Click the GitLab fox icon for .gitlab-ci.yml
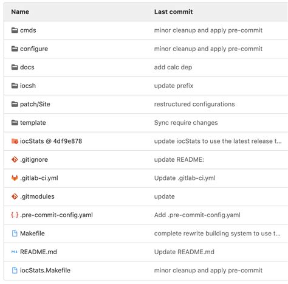This screenshot has height=284, width=288. click(15, 178)
